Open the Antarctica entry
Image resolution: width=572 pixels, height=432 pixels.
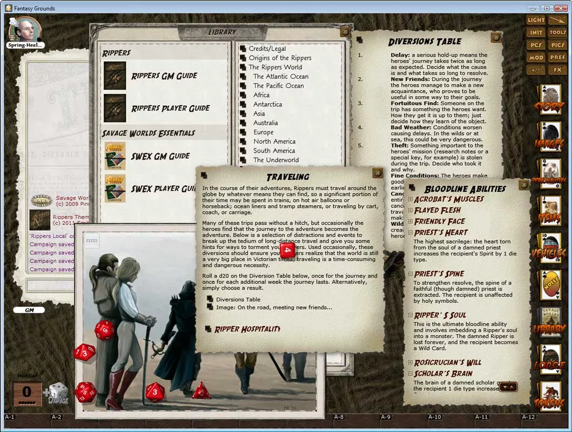click(261, 104)
